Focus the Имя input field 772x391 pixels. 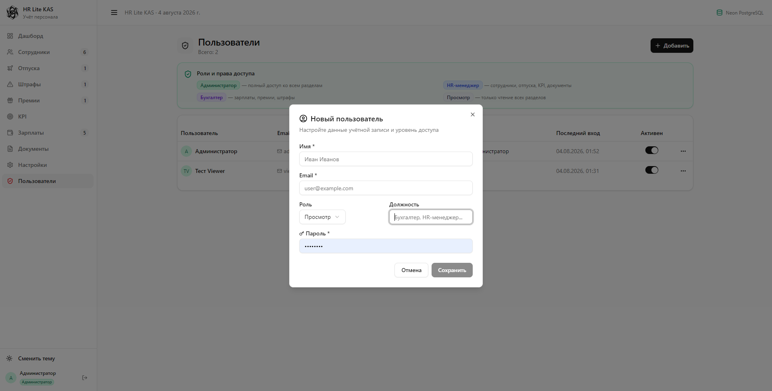(x=386, y=159)
